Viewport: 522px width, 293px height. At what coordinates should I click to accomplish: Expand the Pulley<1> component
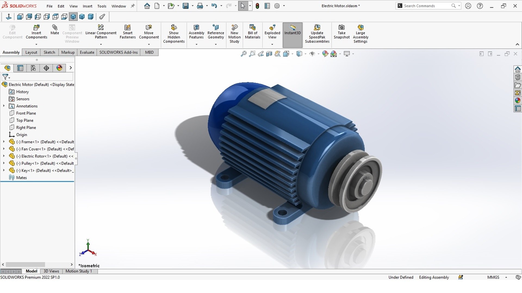click(4, 163)
